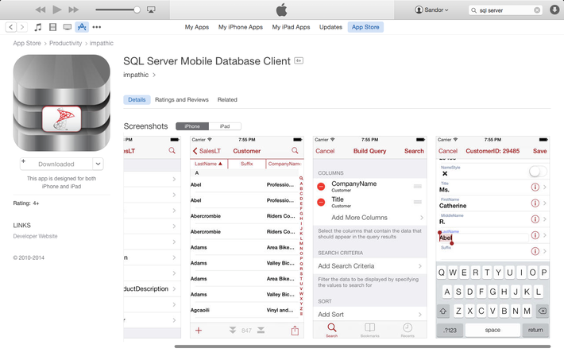Image resolution: width=564 pixels, height=352 pixels.
Task: Click the 'sql server' search field
Action: (505, 10)
